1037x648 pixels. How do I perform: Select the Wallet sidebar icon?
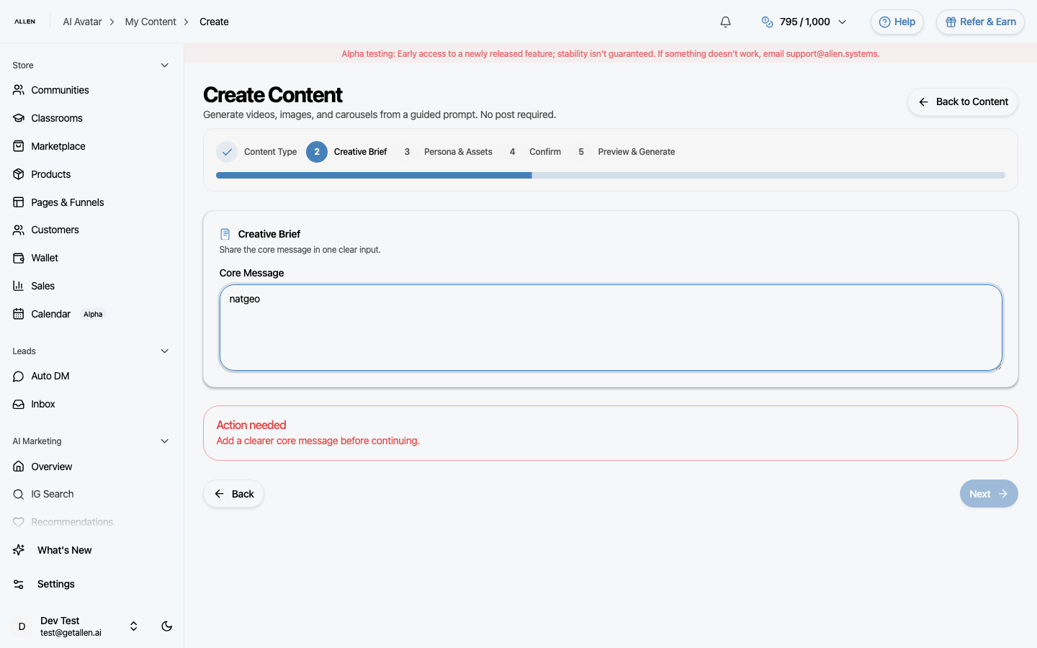coord(17,258)
